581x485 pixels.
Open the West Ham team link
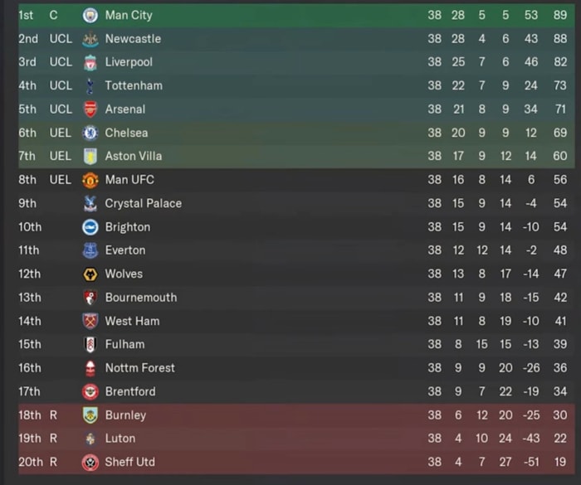click(132, 321)
